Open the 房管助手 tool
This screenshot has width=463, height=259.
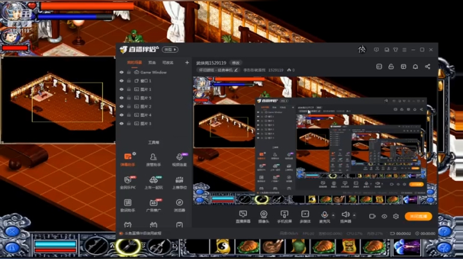(153, 159)
